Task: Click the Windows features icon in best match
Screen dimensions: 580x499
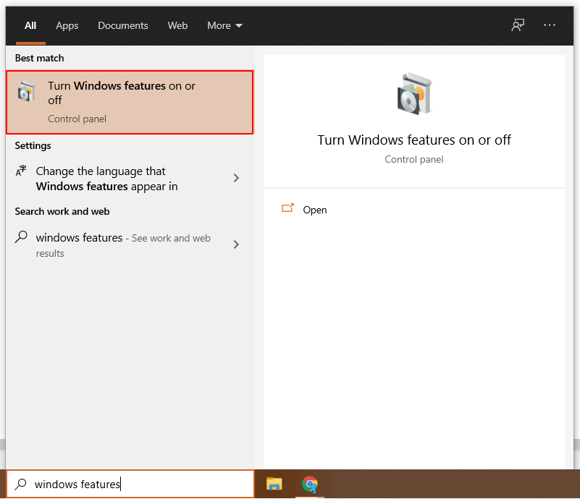Action: (27, 91)
